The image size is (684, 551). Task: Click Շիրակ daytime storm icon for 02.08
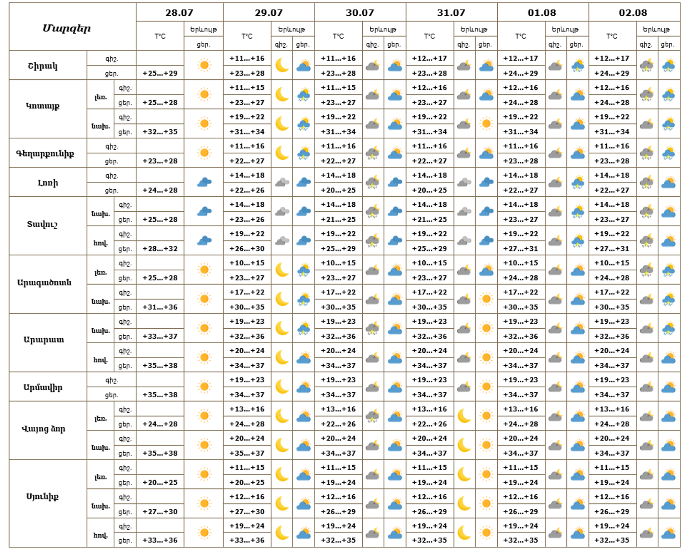tap(669, 65)
